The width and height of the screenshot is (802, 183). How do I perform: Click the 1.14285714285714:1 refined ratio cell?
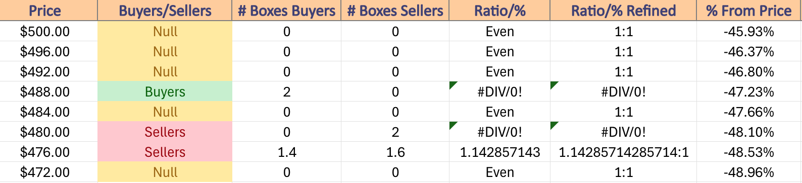623,152
